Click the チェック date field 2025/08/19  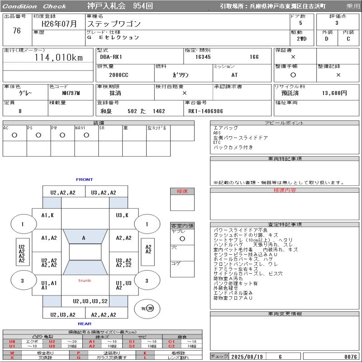(247, 357)
